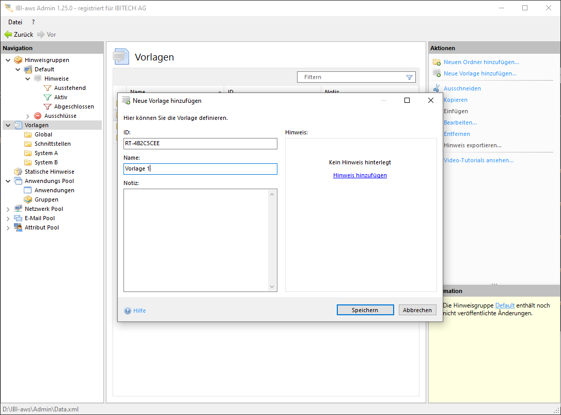Viewport: 561px width, 415px height.
Task: Click the Netzwerk Pool computer icon
Action: click(x=18, y=209)
